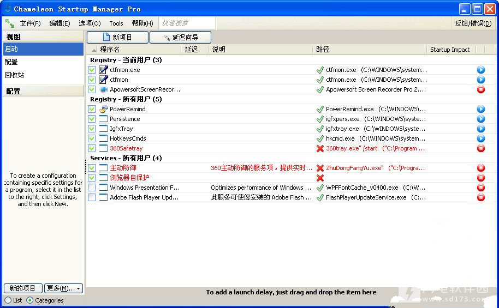Click blue impact icon for Persistence row

pyautogui.click(x=480, y=119)
